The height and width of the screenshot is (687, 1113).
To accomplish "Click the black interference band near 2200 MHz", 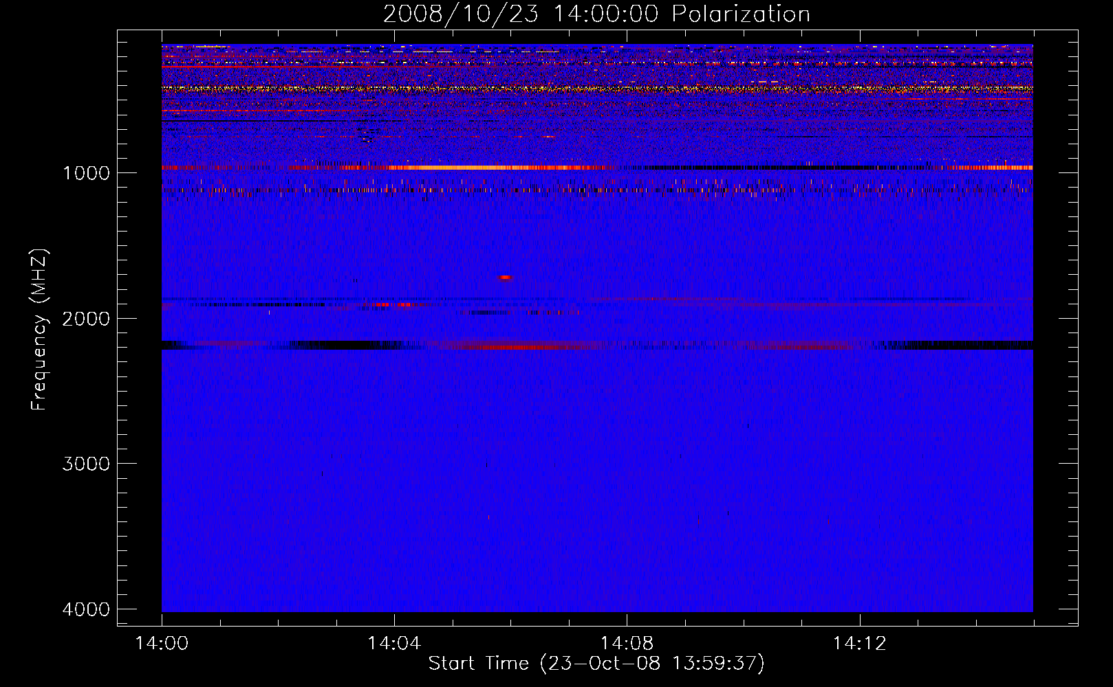I will click(x=597, y=346).
